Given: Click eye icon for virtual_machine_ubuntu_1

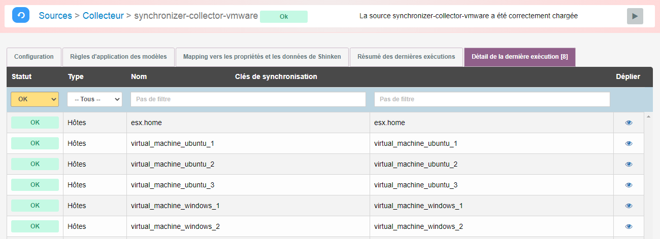Looking at the screenshot, I should click(629, 143).
